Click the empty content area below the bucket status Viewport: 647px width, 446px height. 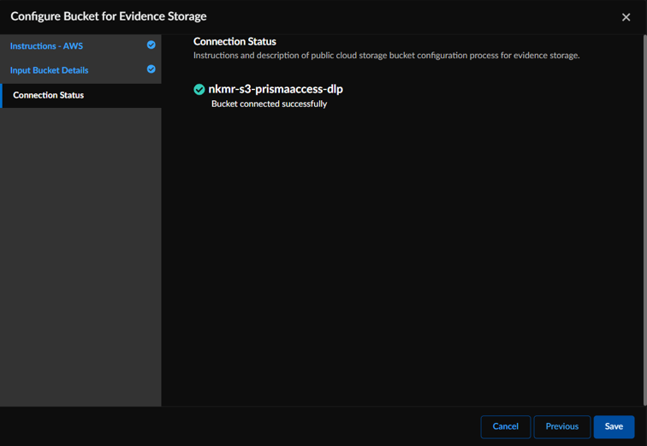click(402, 257)
